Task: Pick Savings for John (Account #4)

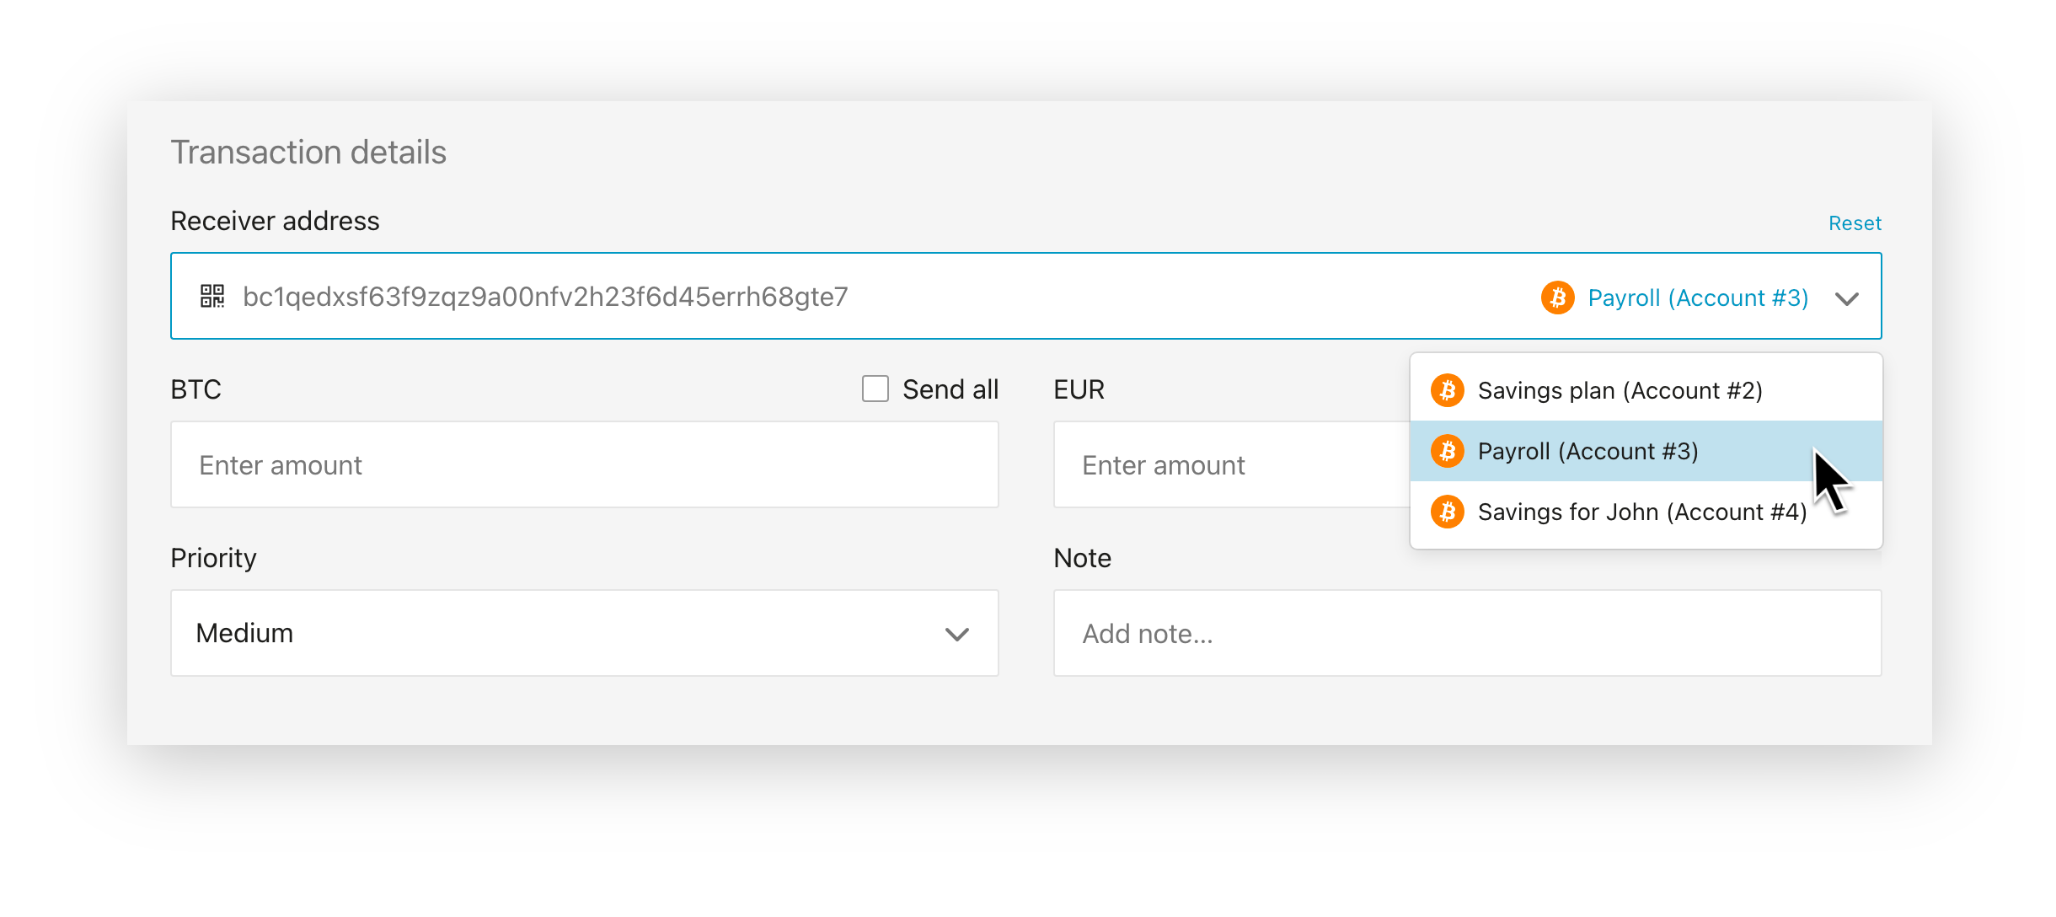Action: [1641, 512]
